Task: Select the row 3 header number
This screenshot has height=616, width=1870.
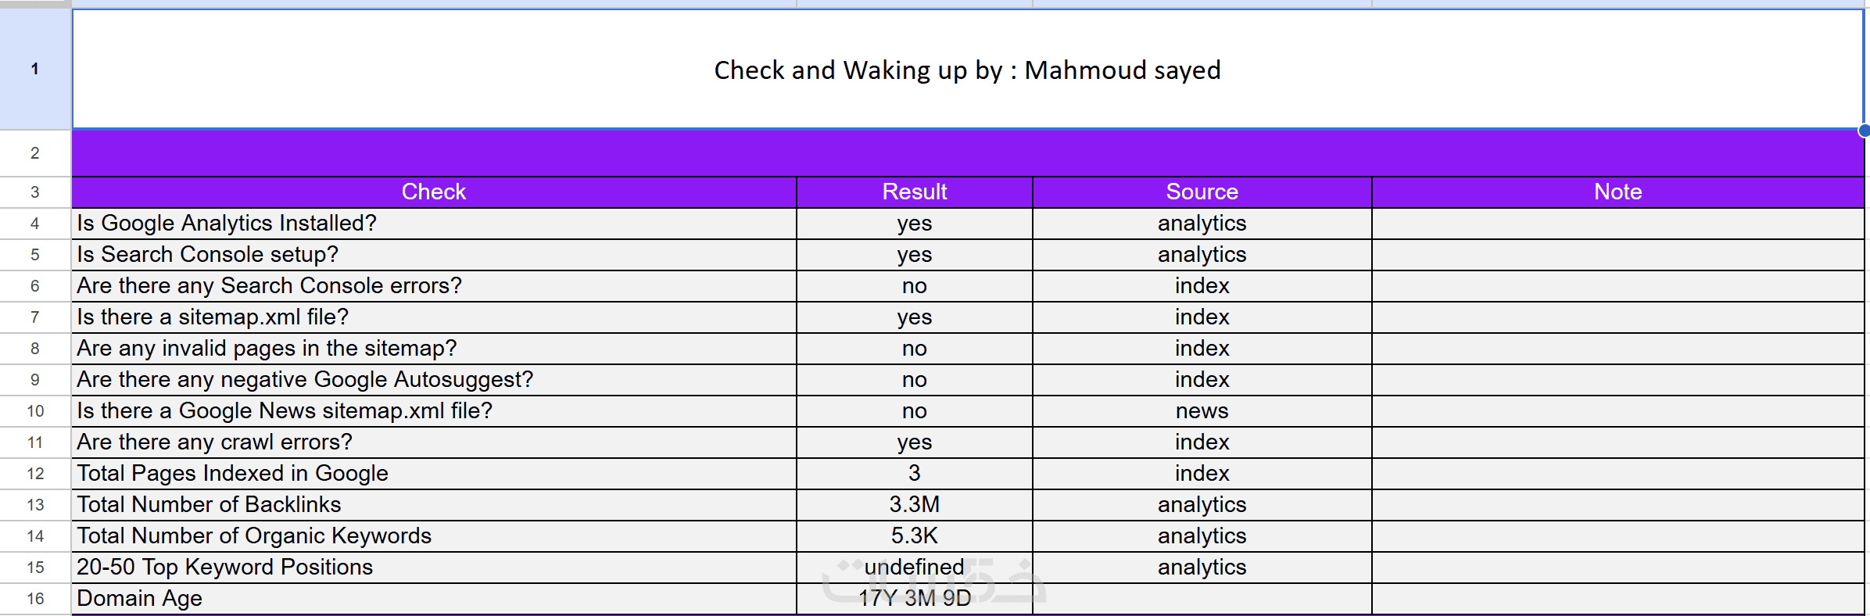Action: (x=35, y=192)
